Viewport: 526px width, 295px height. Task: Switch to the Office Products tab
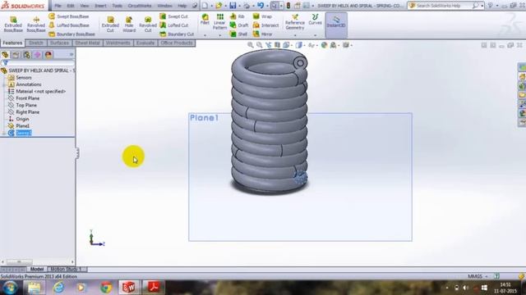(x=177, y=43)
